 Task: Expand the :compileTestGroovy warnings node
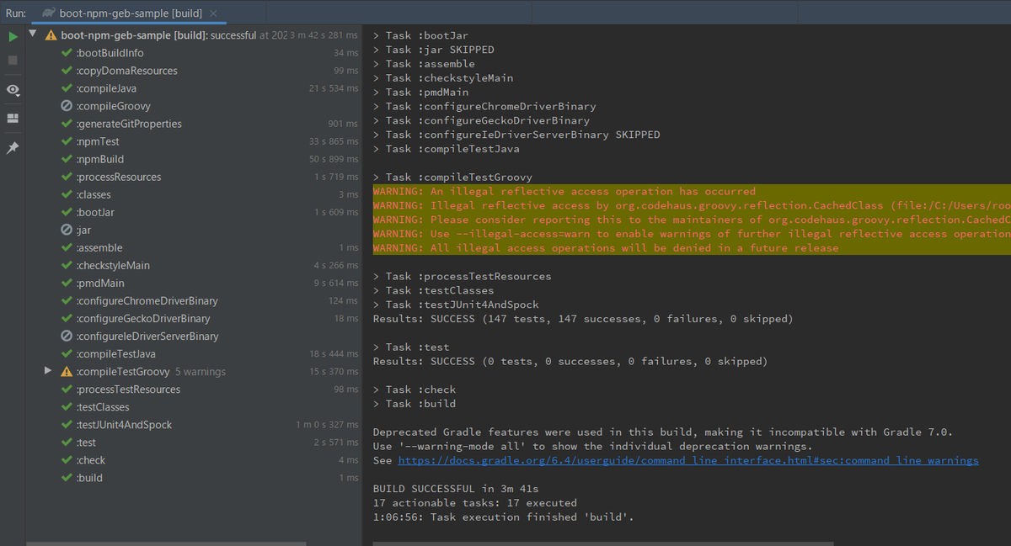[48, 371]
